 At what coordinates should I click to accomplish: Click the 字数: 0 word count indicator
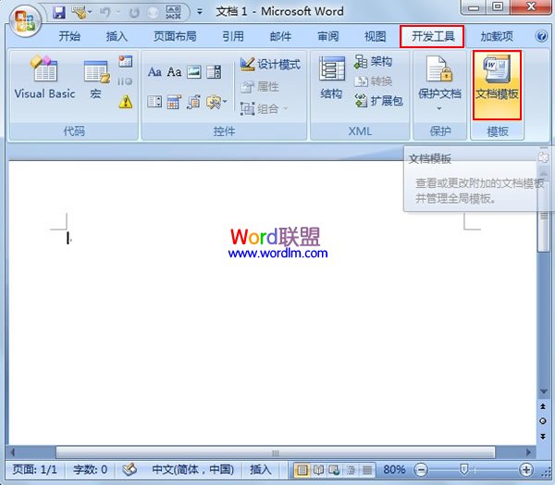pyautogui.click(x=90, y=470)
